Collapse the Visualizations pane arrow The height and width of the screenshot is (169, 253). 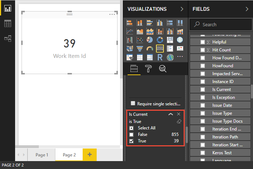[x=182, y=9]
